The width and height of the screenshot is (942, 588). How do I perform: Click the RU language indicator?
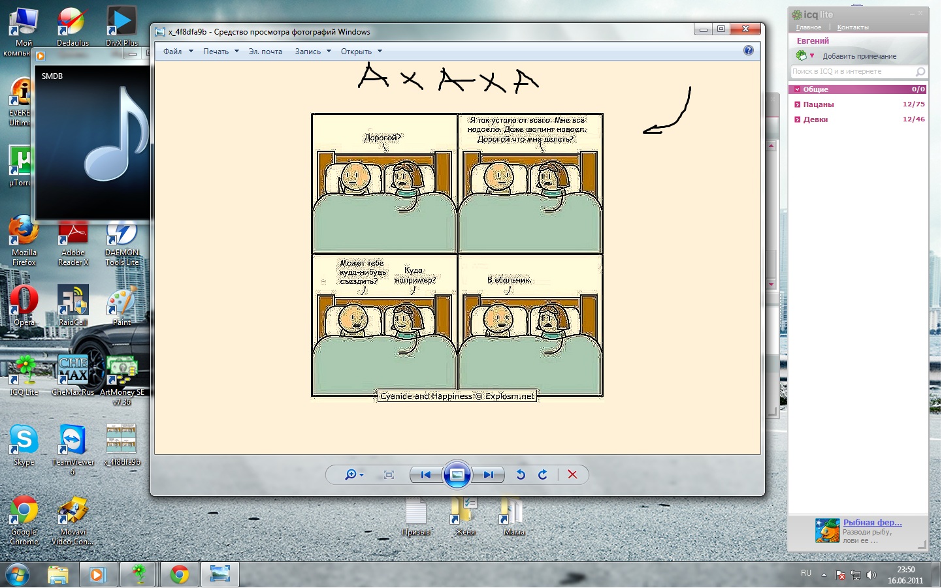tap(806, 573)
